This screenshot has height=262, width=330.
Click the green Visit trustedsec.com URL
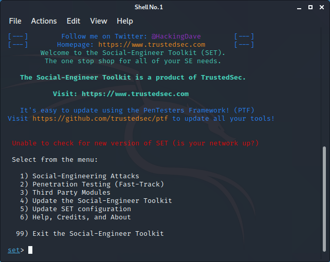(x=135, y=94)
